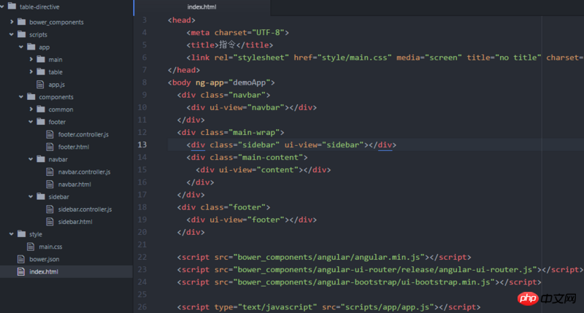Viewport: 584px width, 313px height.
Task: Click the scripts folder icon
Action: pyautogui.click(x=22, y=34)
